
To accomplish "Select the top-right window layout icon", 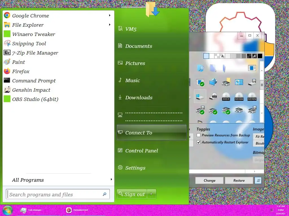I will click(252, 68).
